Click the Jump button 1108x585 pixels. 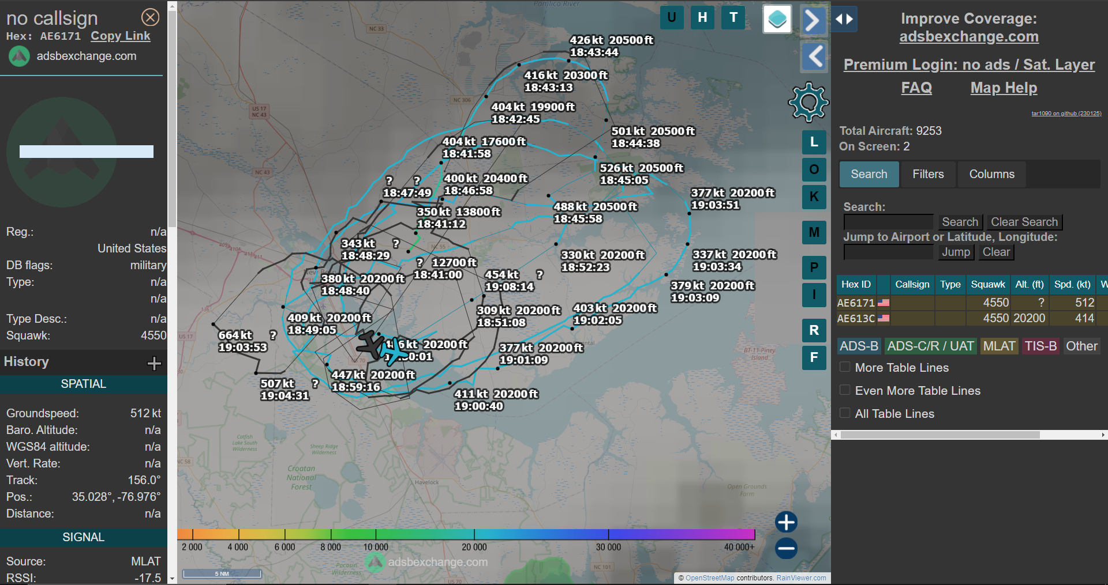pos(956,252)
